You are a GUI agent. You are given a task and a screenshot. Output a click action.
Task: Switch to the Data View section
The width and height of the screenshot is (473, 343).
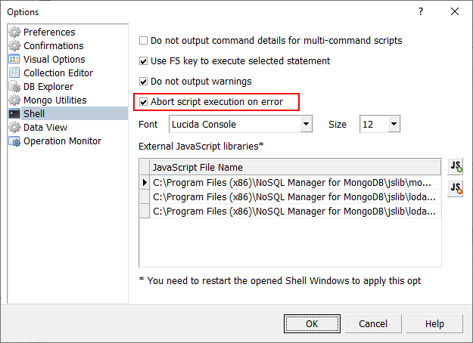[45, 128]
